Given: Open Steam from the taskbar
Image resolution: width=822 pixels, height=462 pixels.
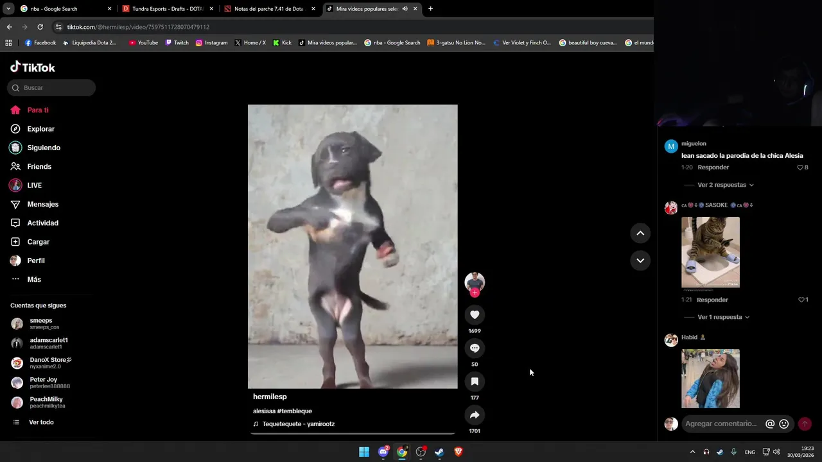Looking at the screenshot, I should coord(439,452).
